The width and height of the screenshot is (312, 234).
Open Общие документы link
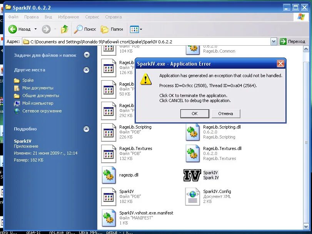(41, 96)
